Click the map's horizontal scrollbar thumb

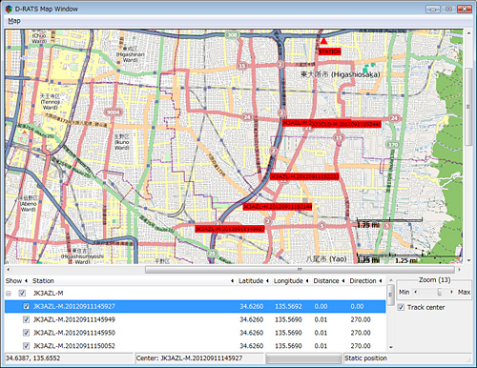coord(301,270)
